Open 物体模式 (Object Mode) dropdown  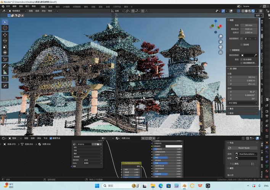click(x=17, y=11)
